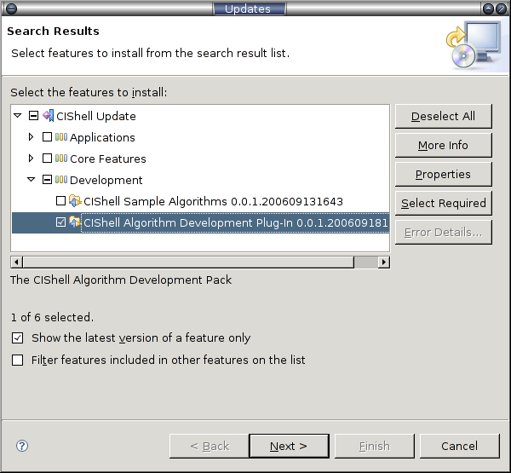511x473 pixels.
Task: Toggle the Development category checkbox
Action: [47, 180]
